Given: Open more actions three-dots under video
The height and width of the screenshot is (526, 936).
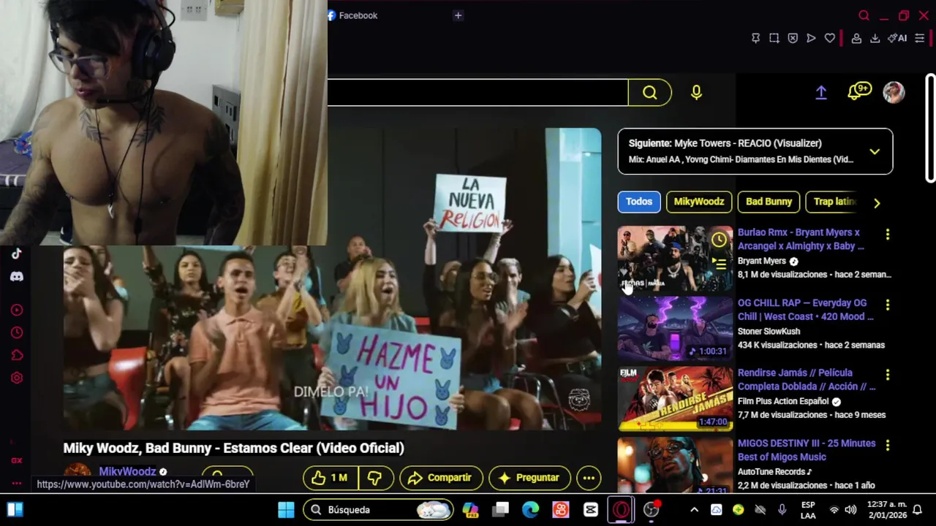Looking at the screenshot, I should pyautogui.click(x=589, y=478).
